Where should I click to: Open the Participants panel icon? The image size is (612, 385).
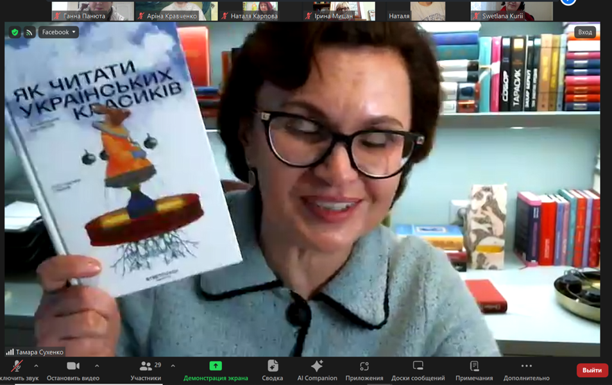click(146, 366)
